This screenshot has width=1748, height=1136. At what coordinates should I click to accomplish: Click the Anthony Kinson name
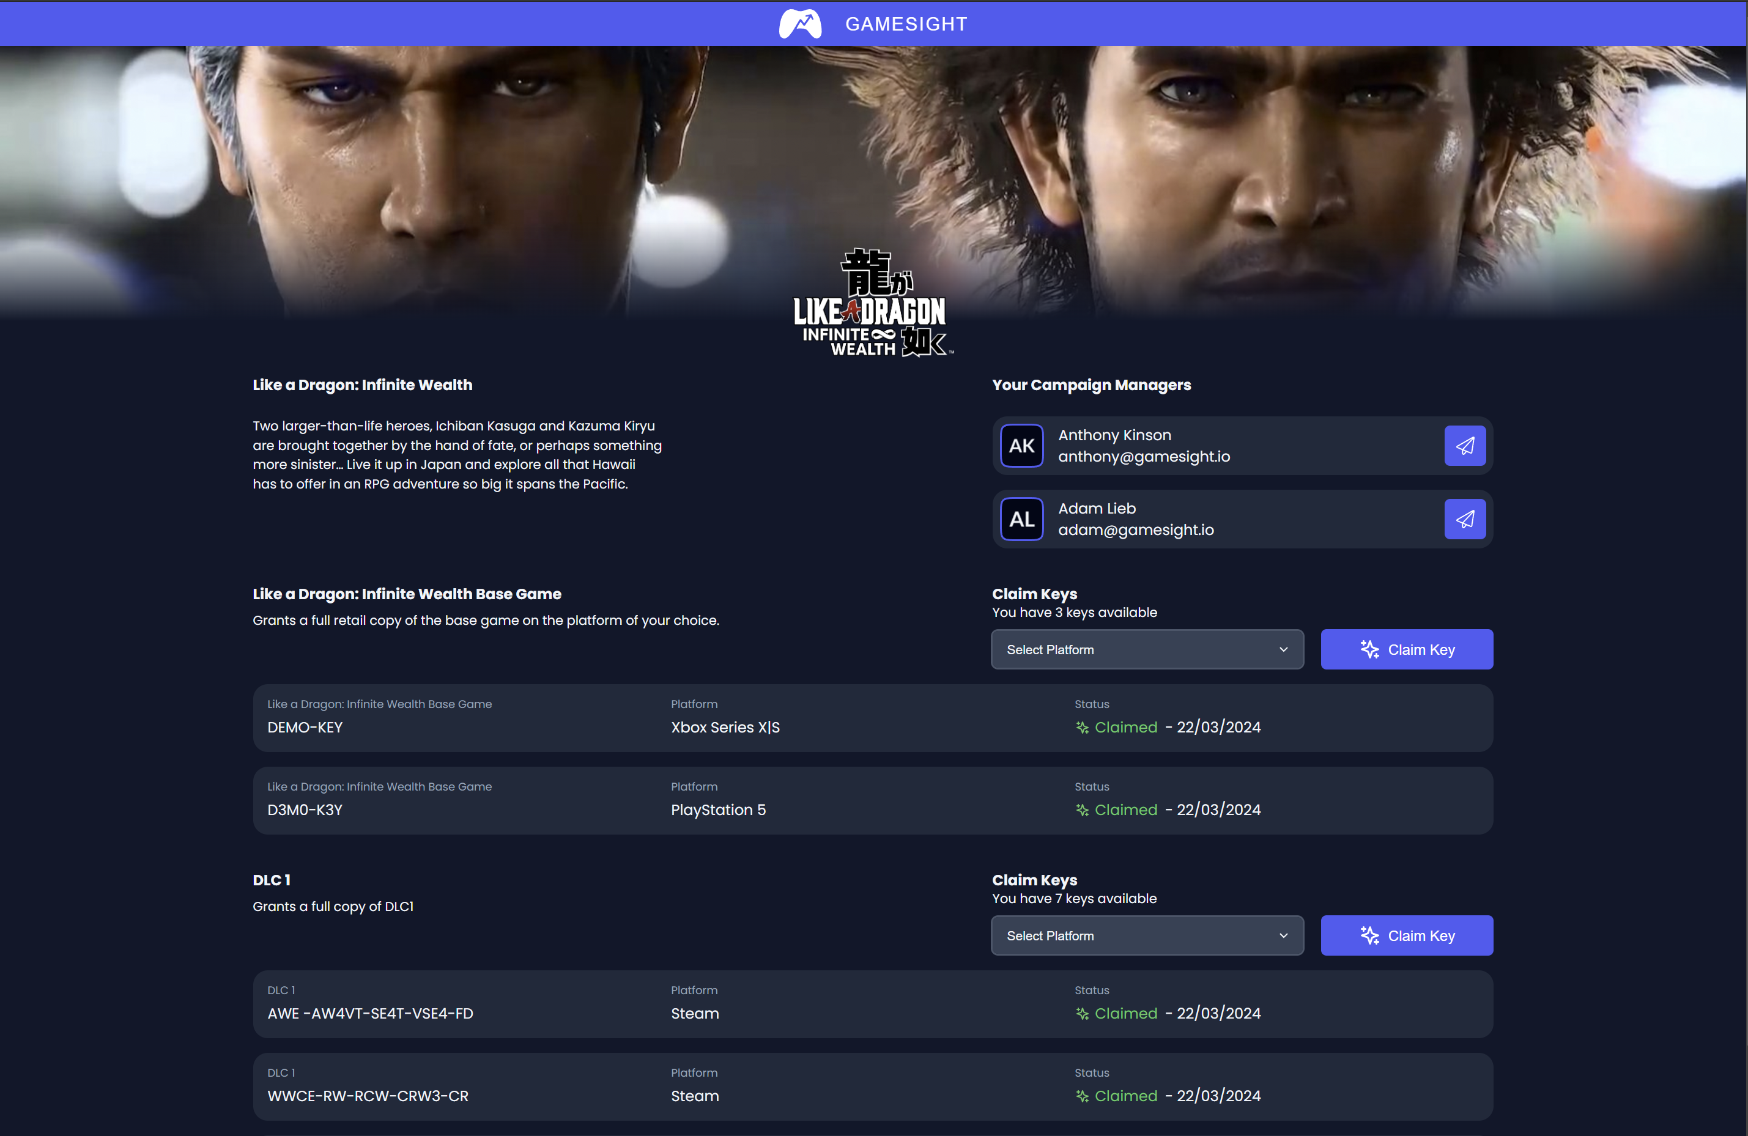(x=1114, y=435)
